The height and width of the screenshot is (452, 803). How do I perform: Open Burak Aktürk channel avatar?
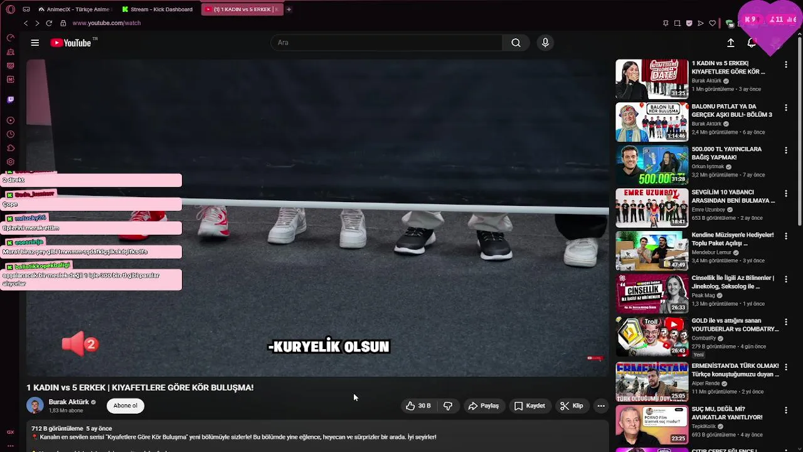point(35,406)
